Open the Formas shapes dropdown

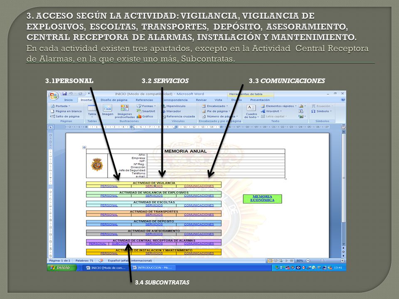pos(146,106)
